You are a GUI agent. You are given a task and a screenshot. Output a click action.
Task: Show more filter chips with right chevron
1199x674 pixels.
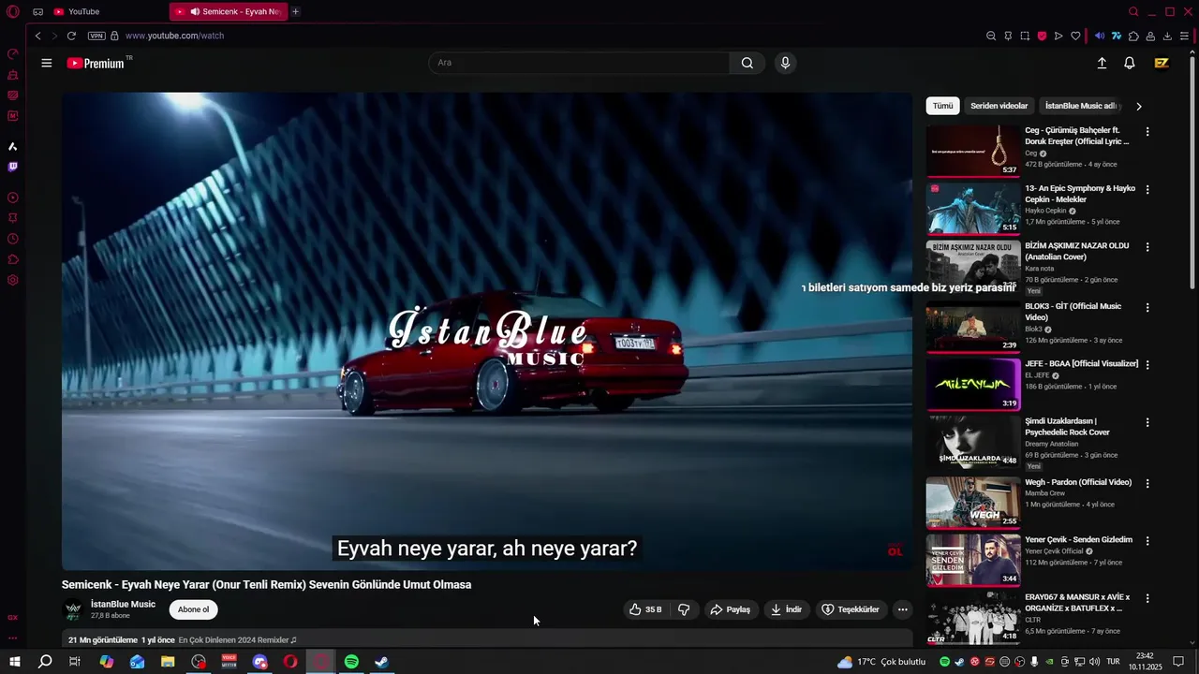click(x=1139, y=107)
